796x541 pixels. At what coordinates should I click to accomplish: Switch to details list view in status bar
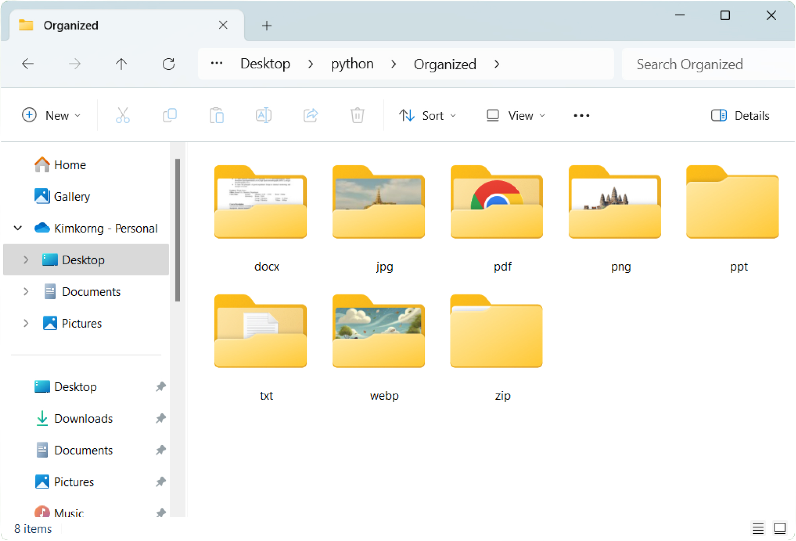click(758, 528)
